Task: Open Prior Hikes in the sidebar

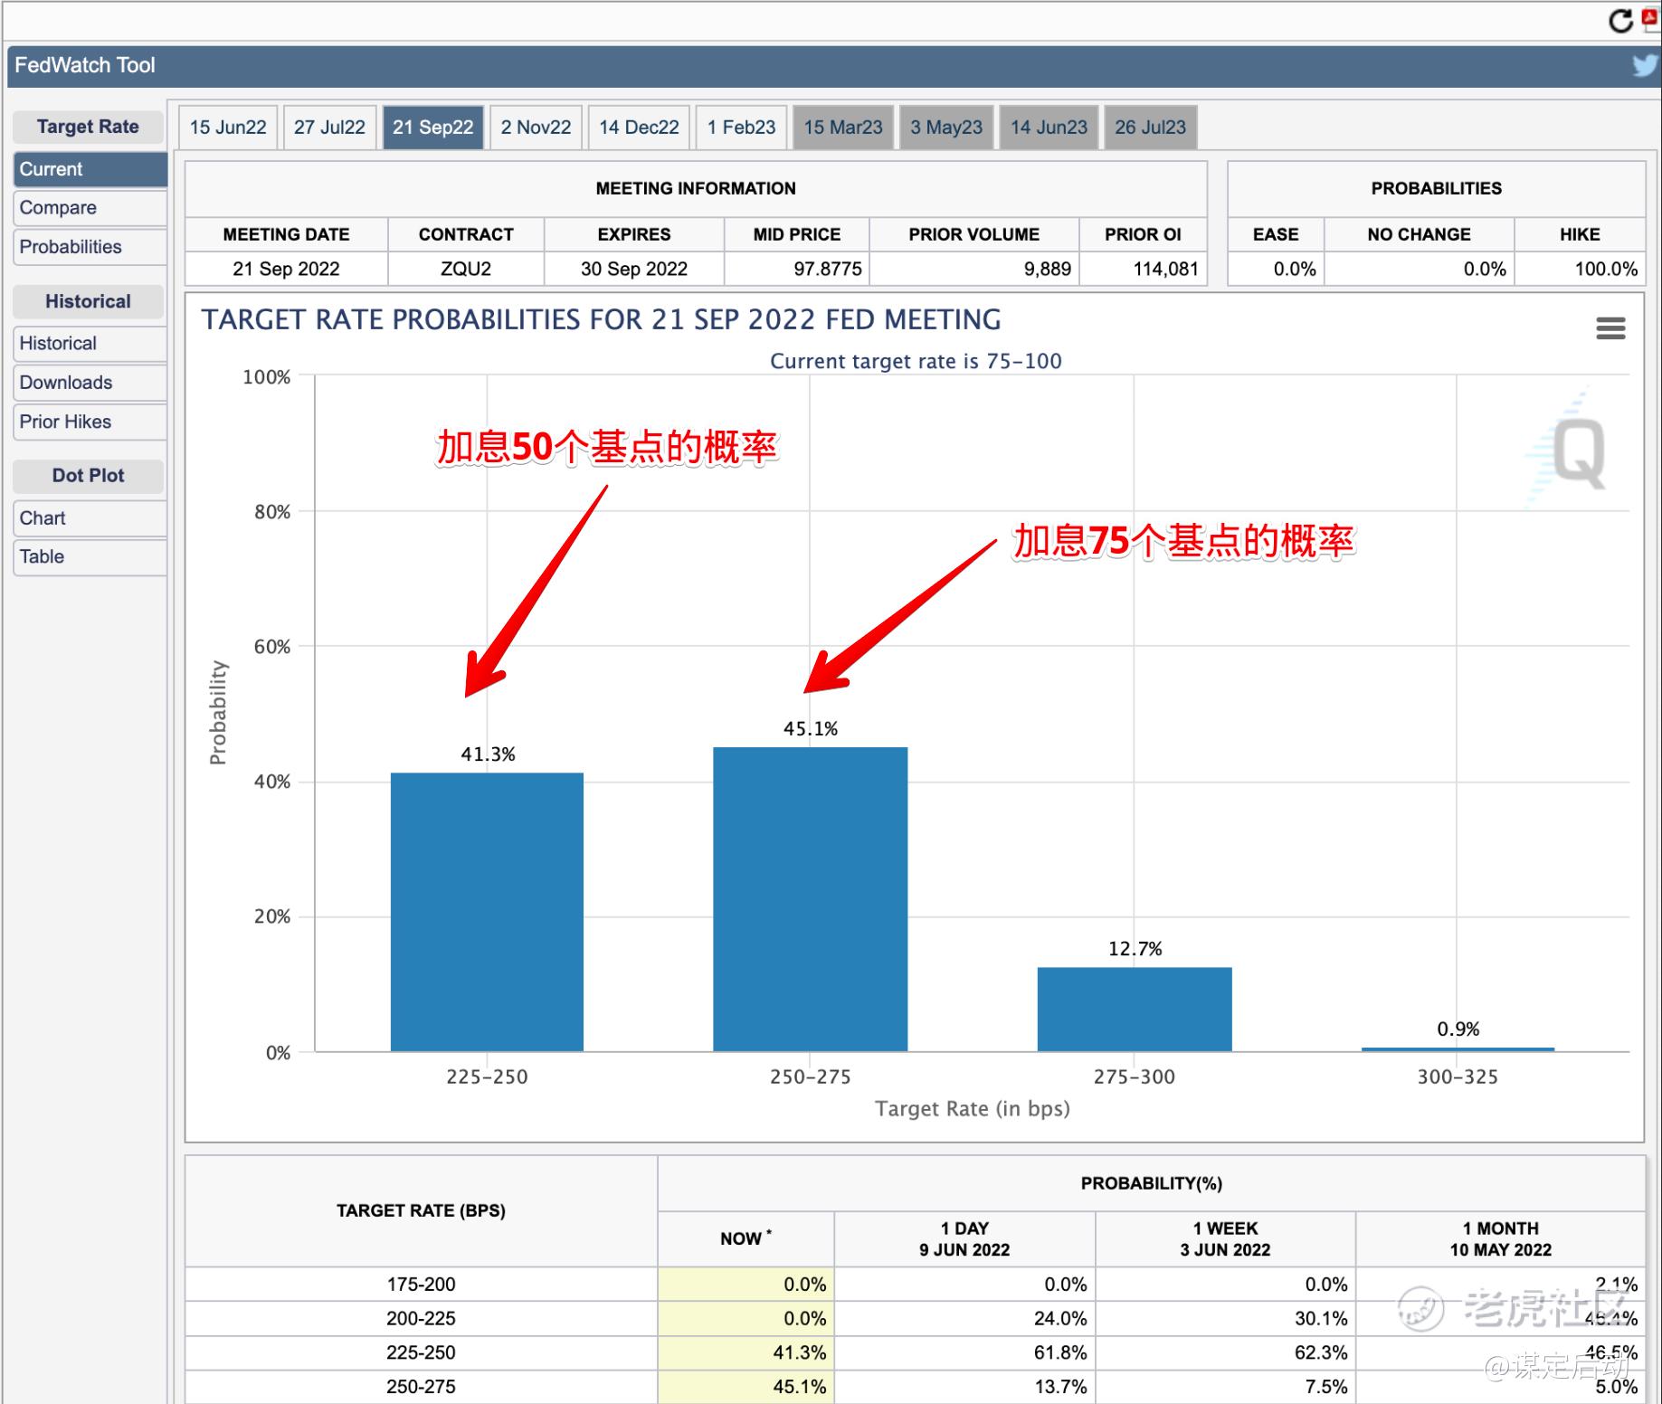Action: click(90, 422)
